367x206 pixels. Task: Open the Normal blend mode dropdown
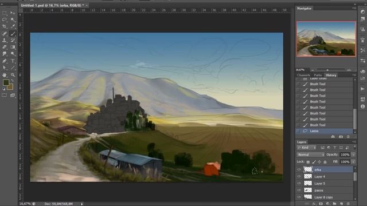click(311, 154)
